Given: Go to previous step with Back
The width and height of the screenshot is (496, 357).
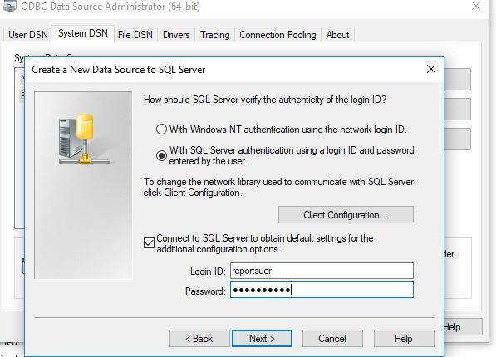Looking at the screenshot, I should pos(199,339).
